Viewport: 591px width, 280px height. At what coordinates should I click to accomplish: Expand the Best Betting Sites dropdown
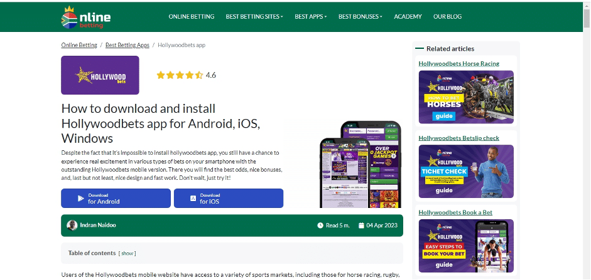254,16
